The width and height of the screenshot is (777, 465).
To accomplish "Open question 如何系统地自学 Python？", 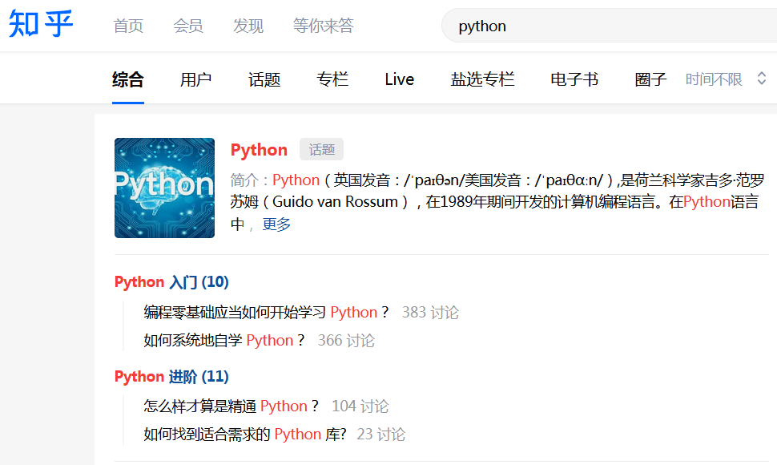I will tap(224, 341).
